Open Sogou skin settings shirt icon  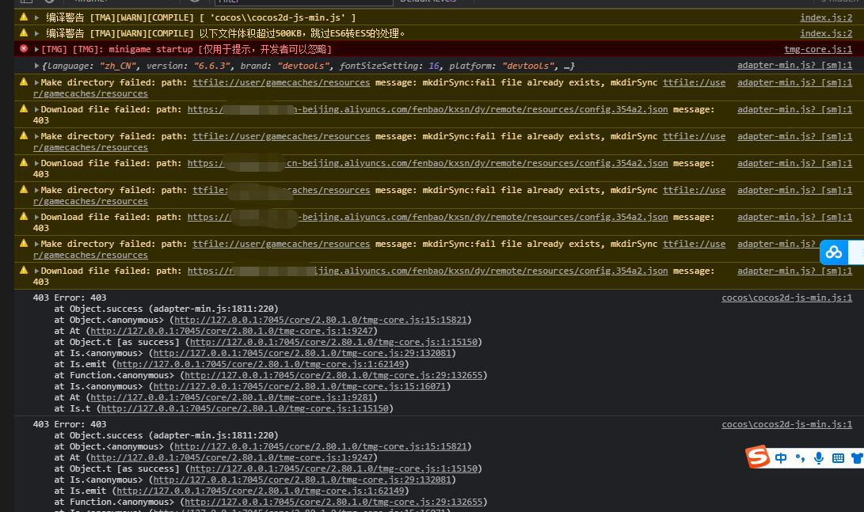(857, 458)
